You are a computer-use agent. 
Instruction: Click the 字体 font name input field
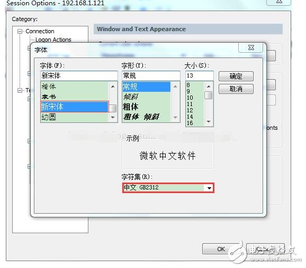pos(79,75)
